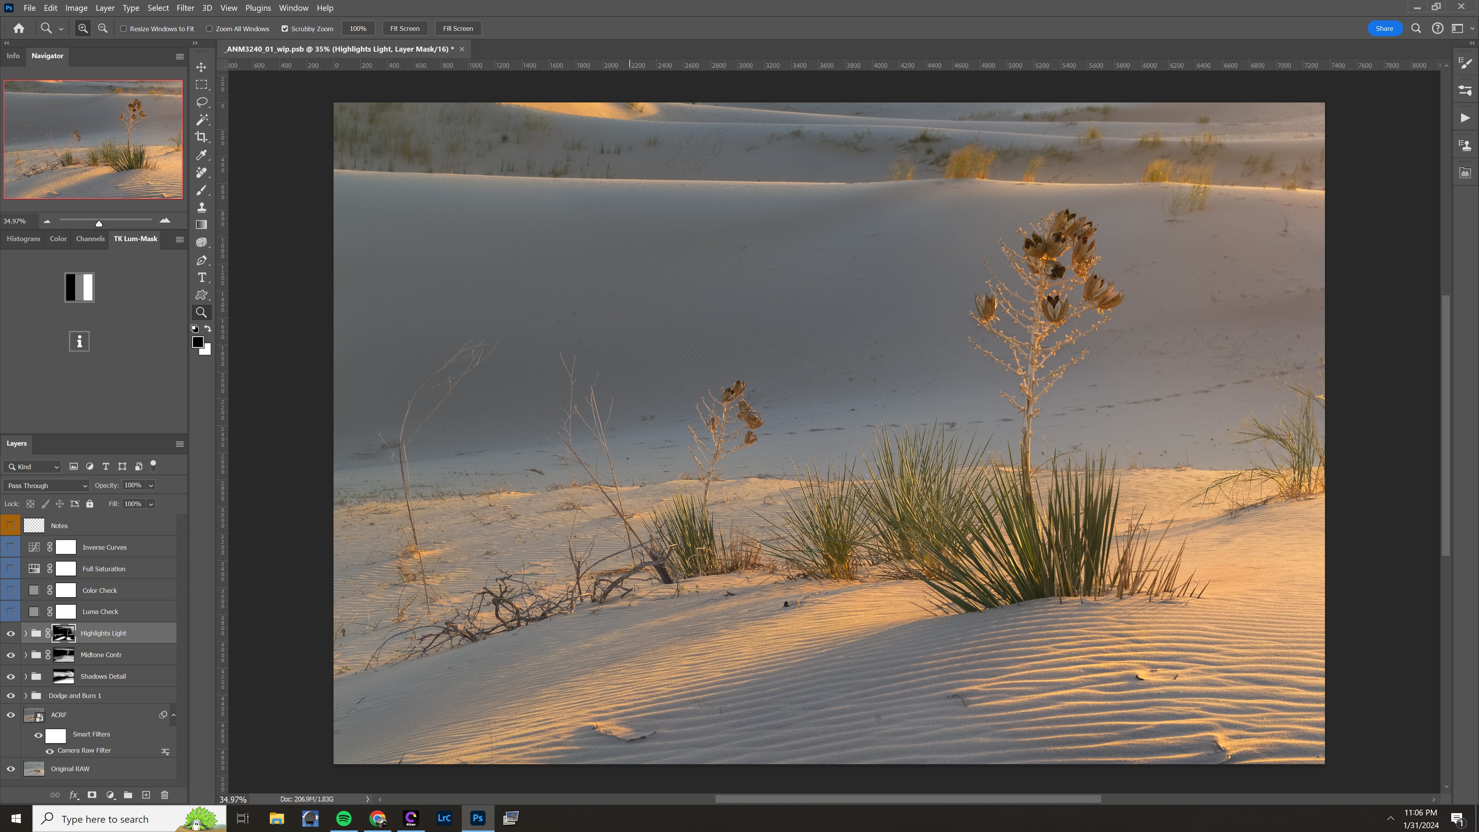Enable Zoom All Windows checkbox
Viewport: 1479px width, 832px height.
(209, 28)
